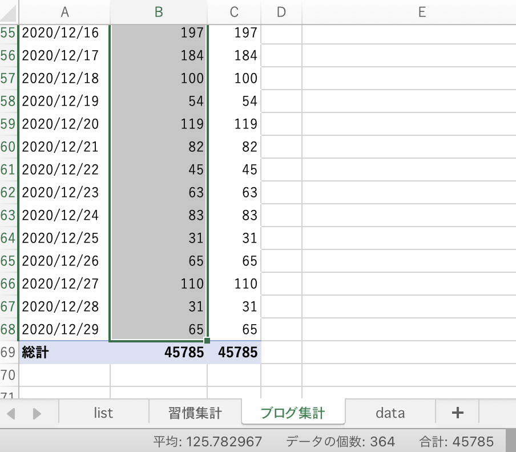Select the data sheet tab
This screenshot has width=516, height=452.
(x=390, y=413)
